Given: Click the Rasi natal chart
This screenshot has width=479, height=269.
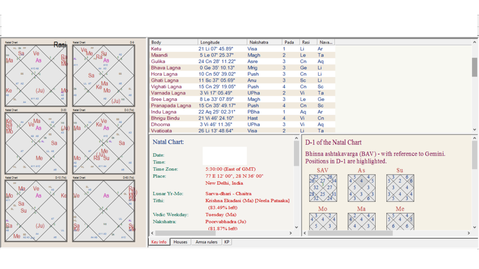Looking at the screenshot, I should pos(36,76).
